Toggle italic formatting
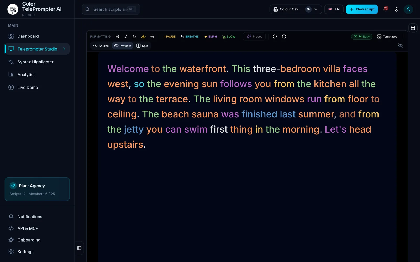Screen dimensions: 420x262 tap(126, 36)
